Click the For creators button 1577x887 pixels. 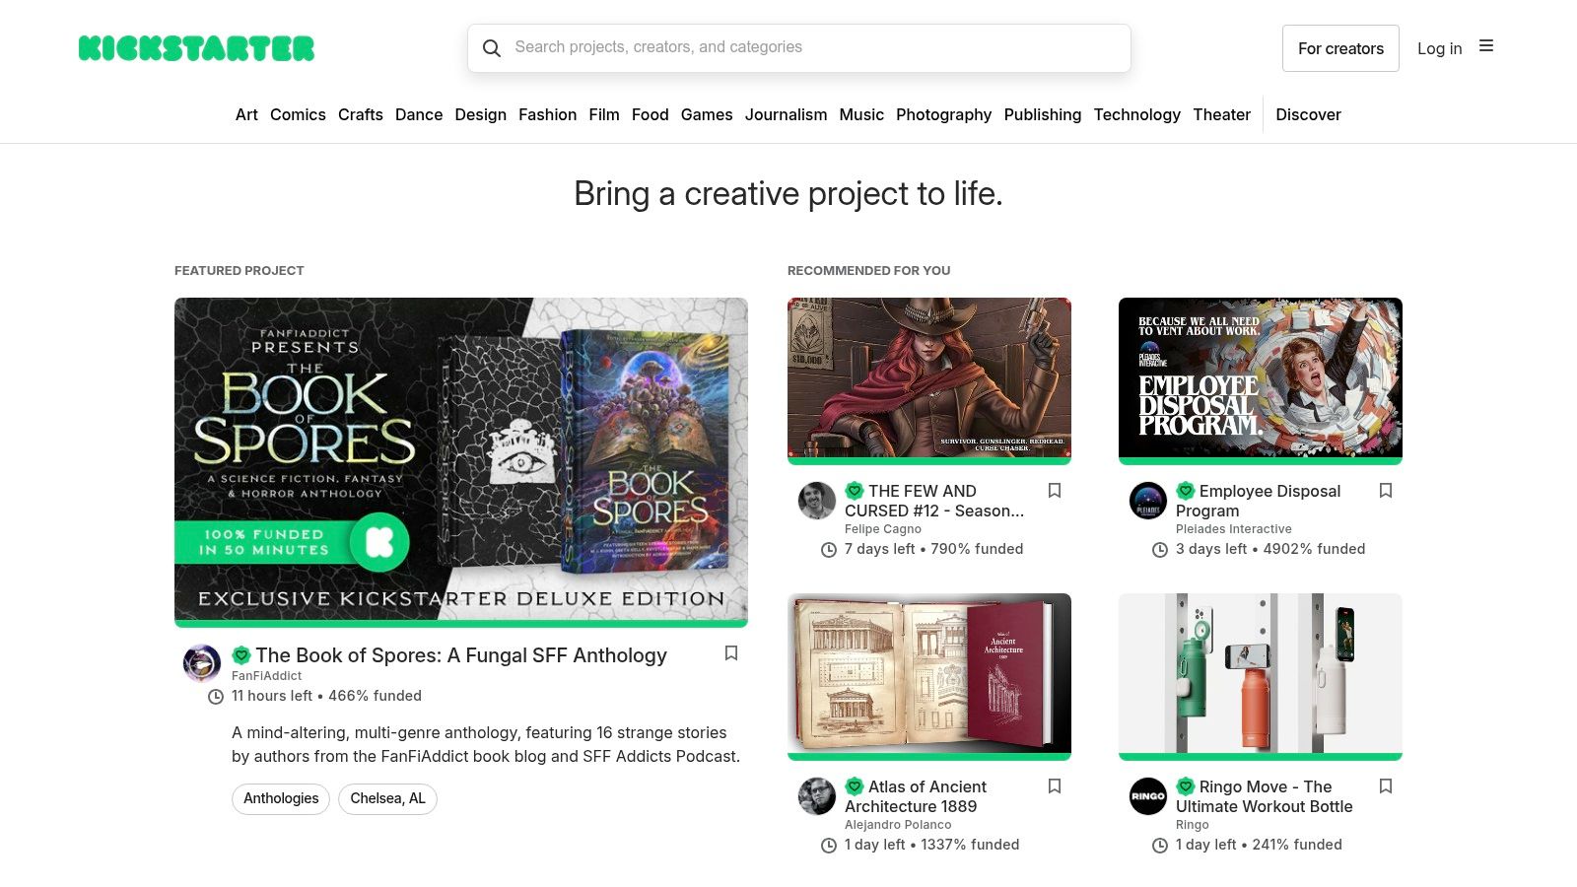pyautogui.click(x=1340, y=47)
